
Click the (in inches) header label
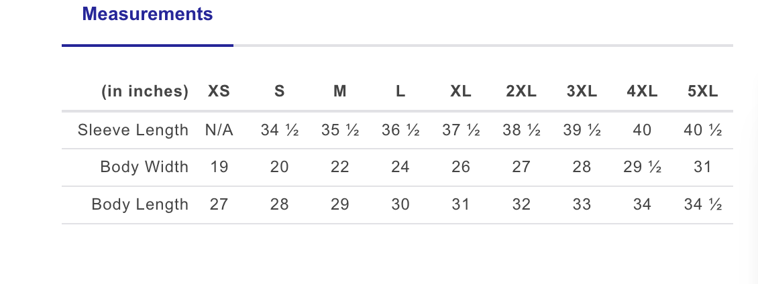coord(145,92)
